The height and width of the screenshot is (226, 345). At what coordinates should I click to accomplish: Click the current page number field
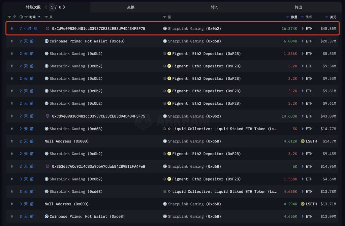click(52, 7)
